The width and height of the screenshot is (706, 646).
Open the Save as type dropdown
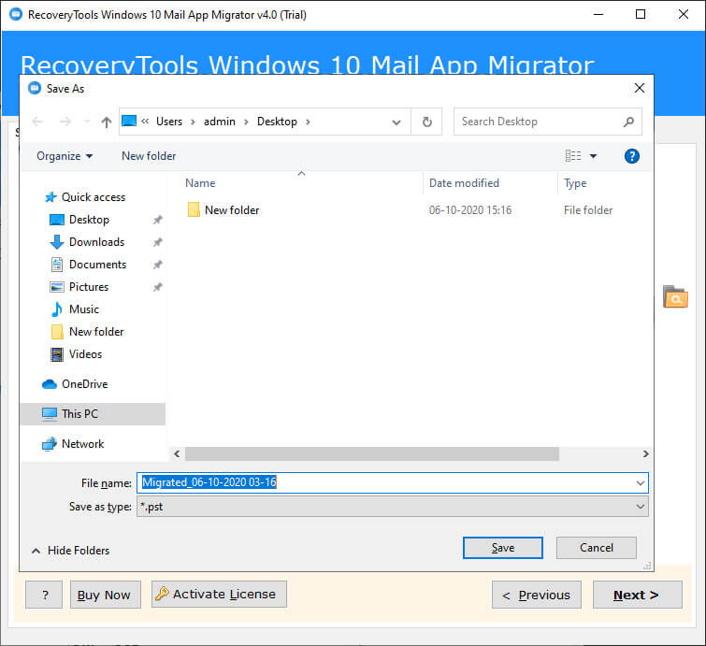click(393, 507)
